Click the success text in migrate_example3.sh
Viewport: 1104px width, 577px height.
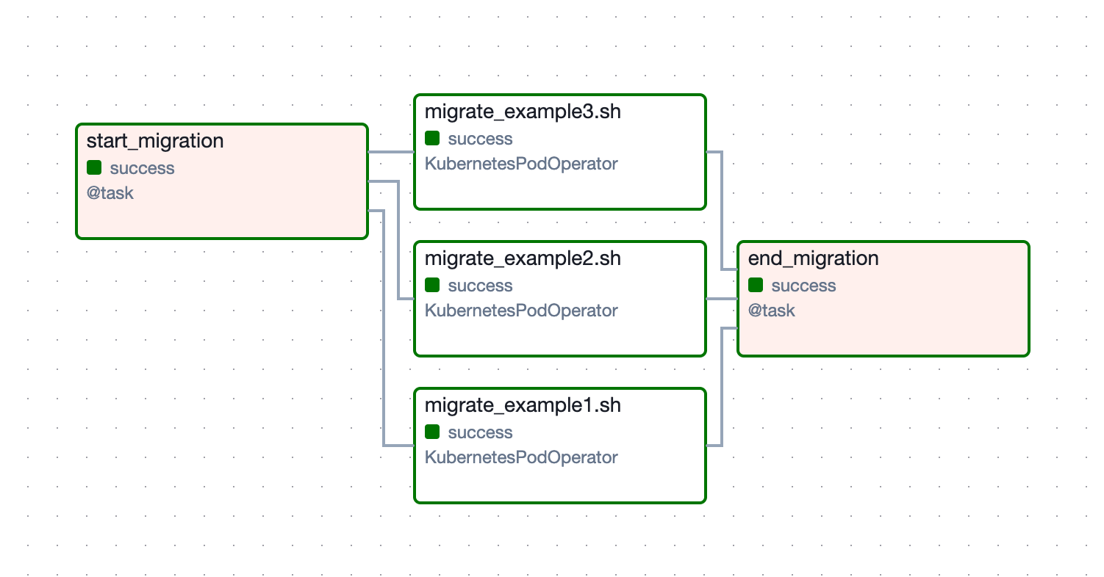tap(481, 139)
